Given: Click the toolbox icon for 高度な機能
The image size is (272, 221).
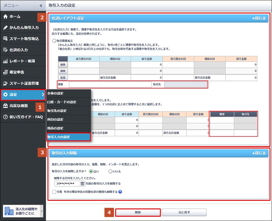Looking at the screenshot, I should point(6,106).
